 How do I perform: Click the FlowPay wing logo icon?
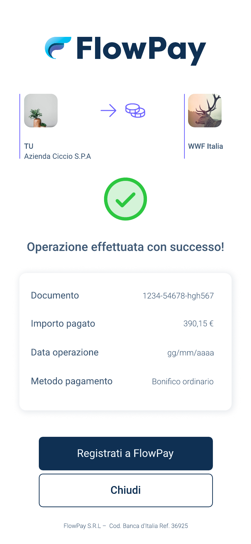tap(58, 48)
